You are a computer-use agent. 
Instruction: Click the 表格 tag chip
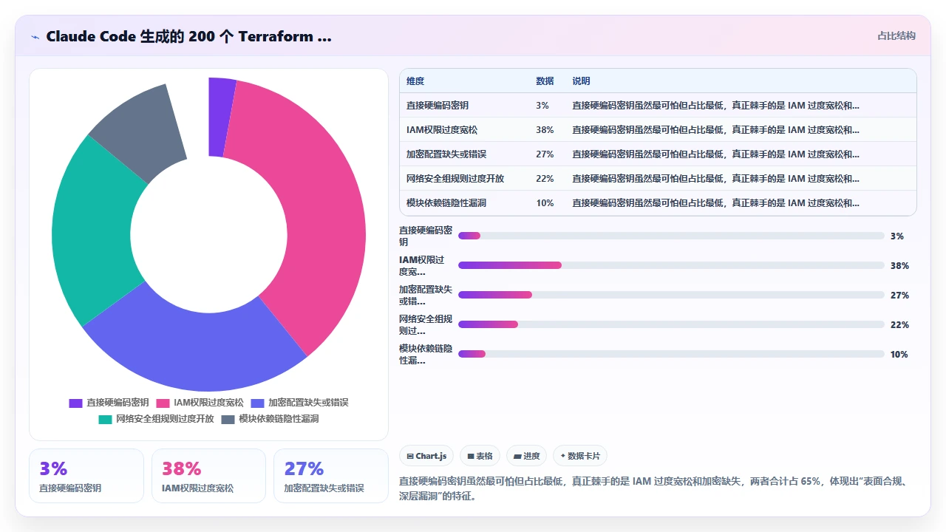coord(480,456)
